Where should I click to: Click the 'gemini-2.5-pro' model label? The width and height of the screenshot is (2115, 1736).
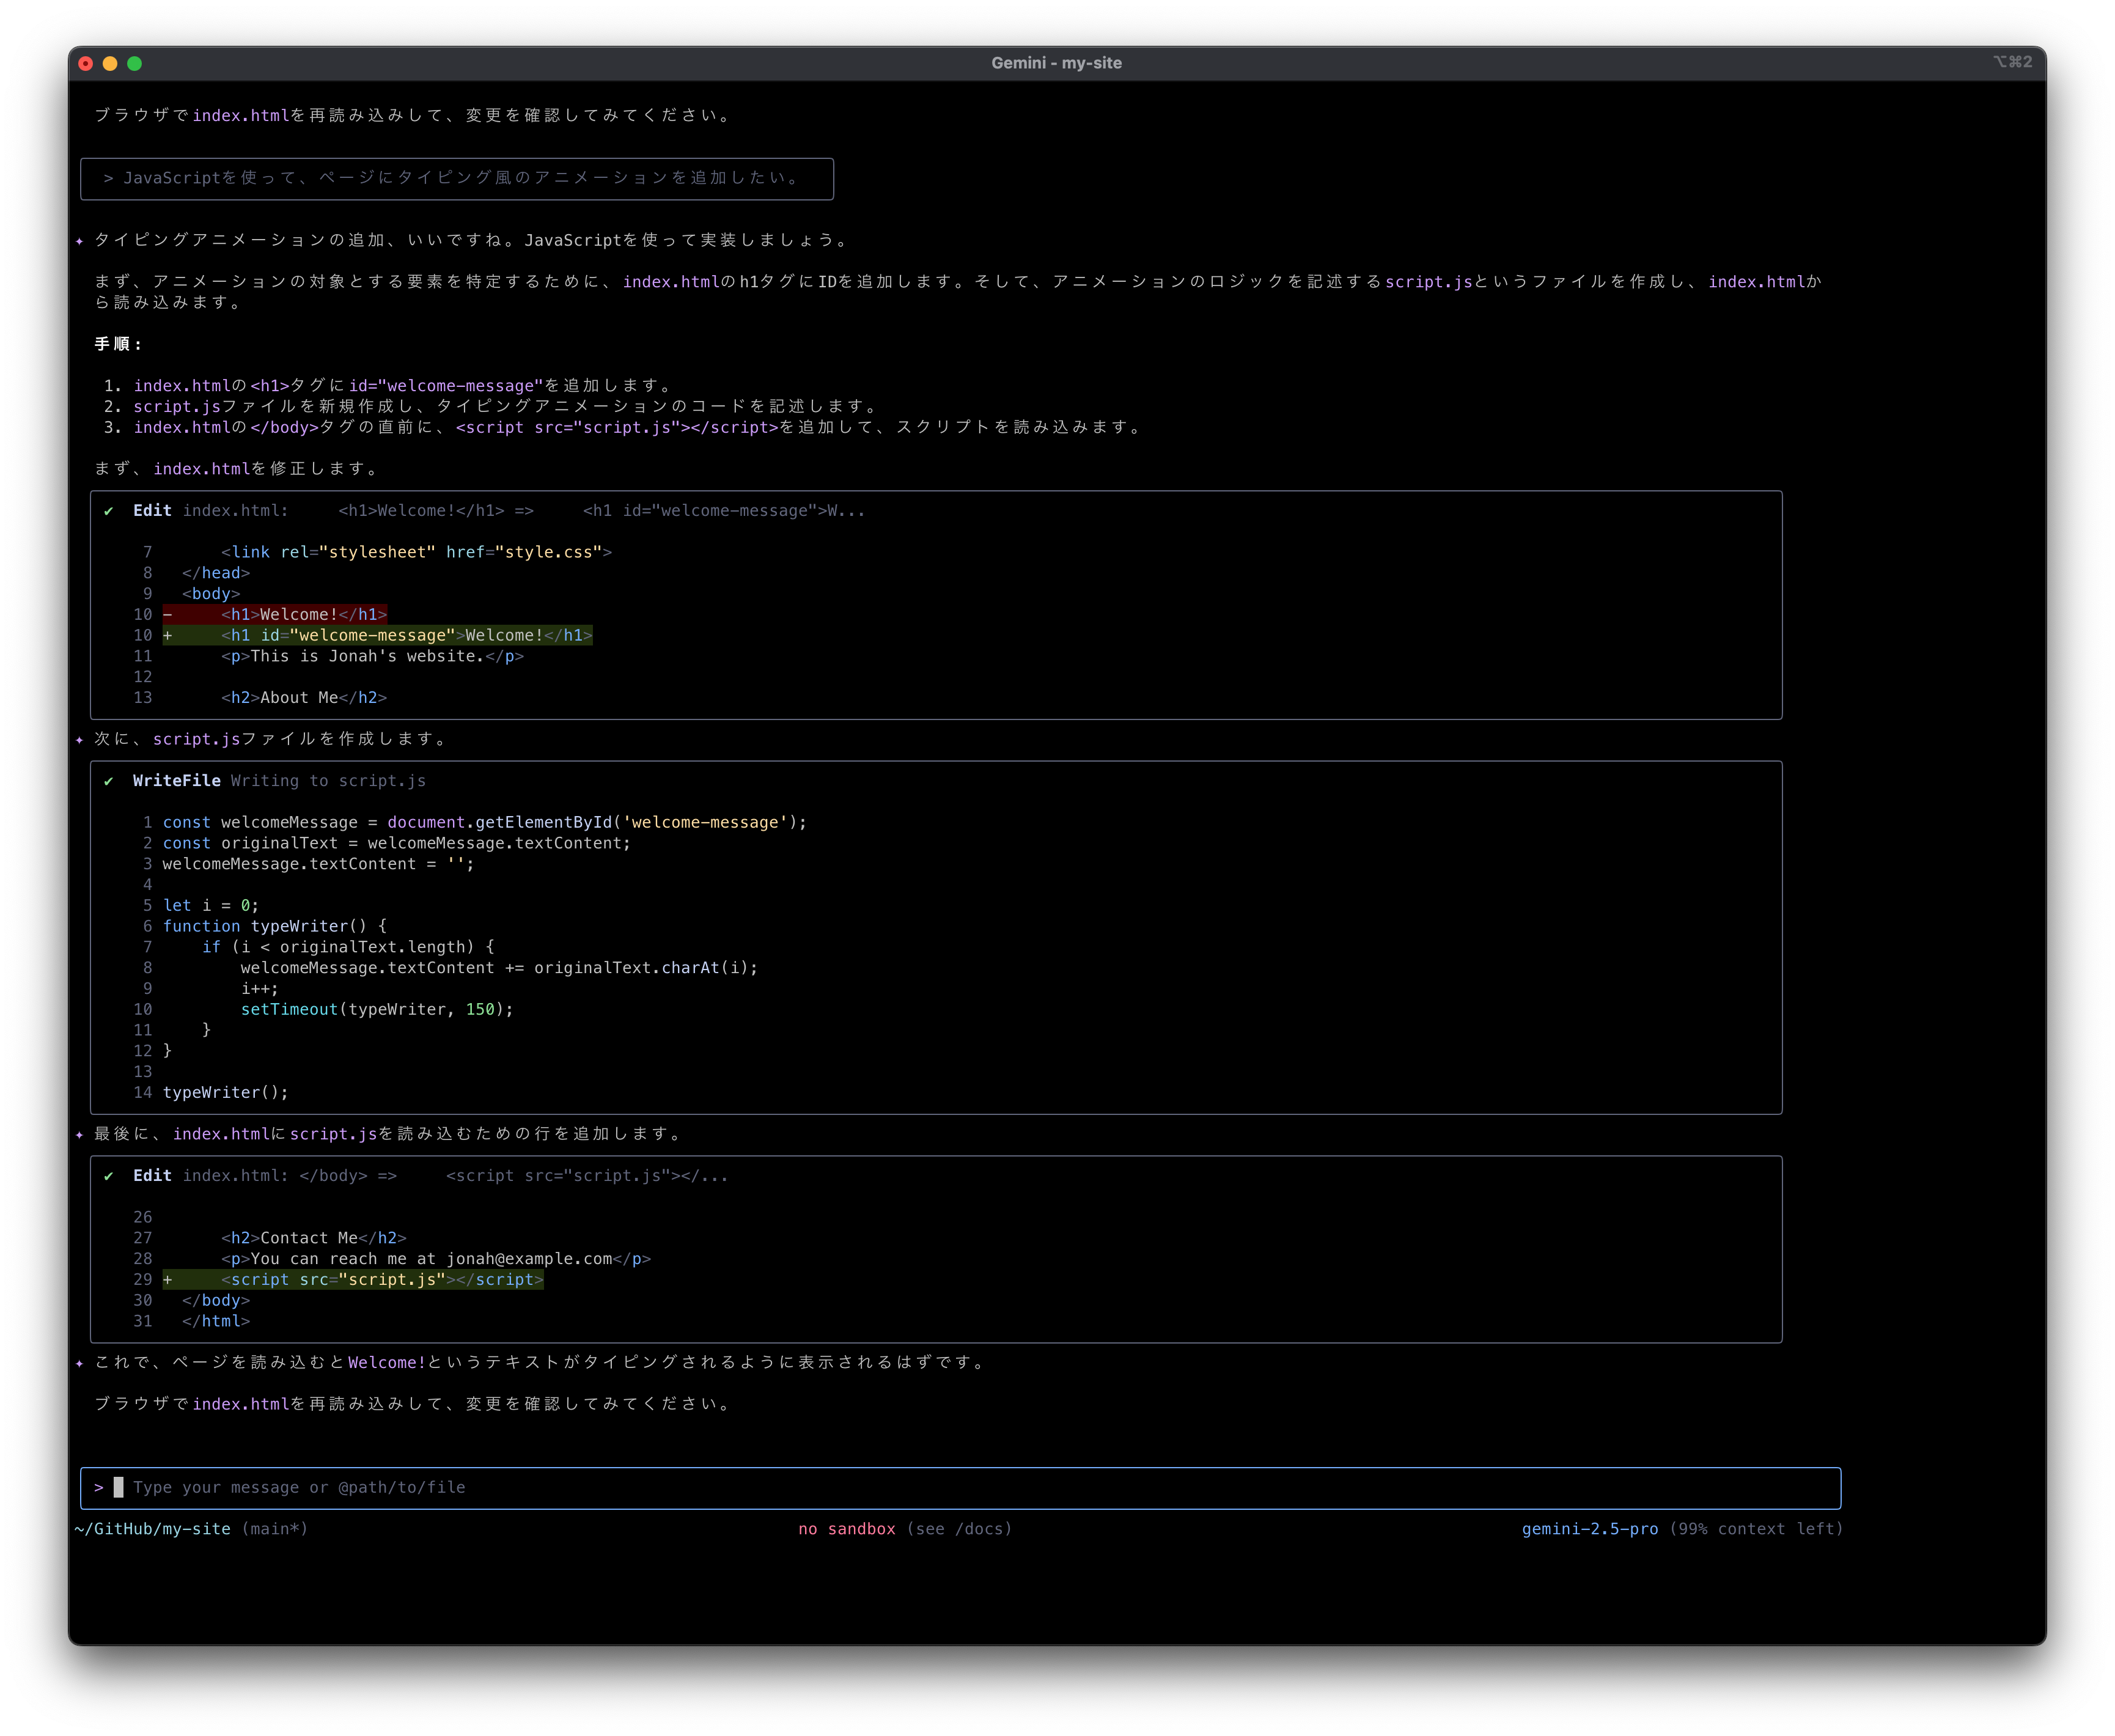1590,1529
